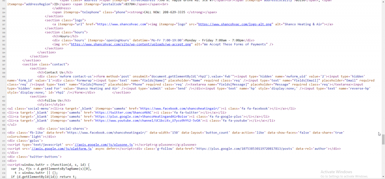Click the div class='twitter-buttons' line

pyautogui.click(x=34, y=157)
